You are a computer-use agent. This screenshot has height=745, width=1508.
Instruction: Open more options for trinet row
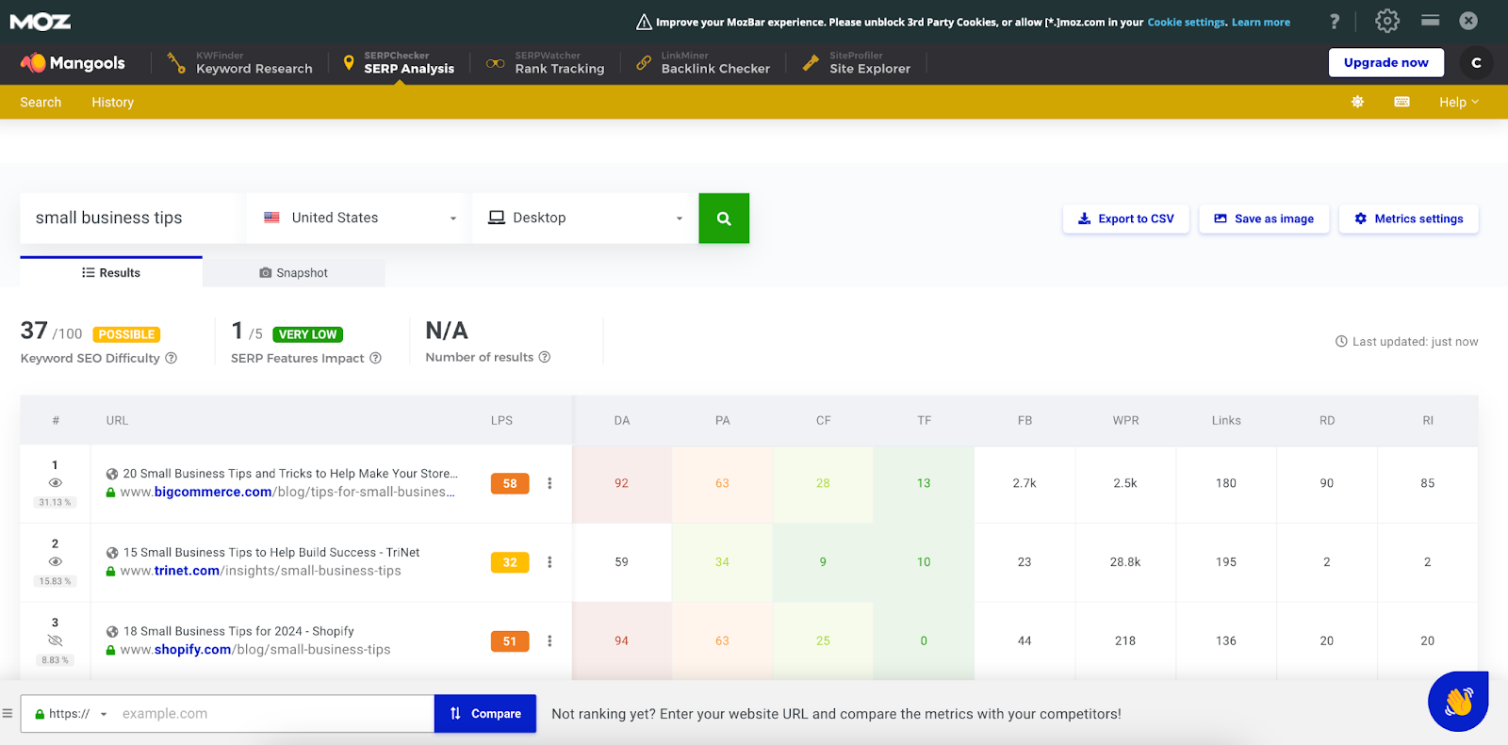tap(549, 562)
